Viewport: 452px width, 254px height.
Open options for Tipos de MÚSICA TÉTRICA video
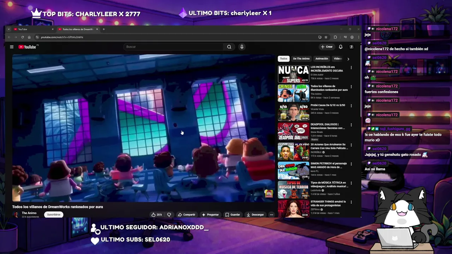351,183
